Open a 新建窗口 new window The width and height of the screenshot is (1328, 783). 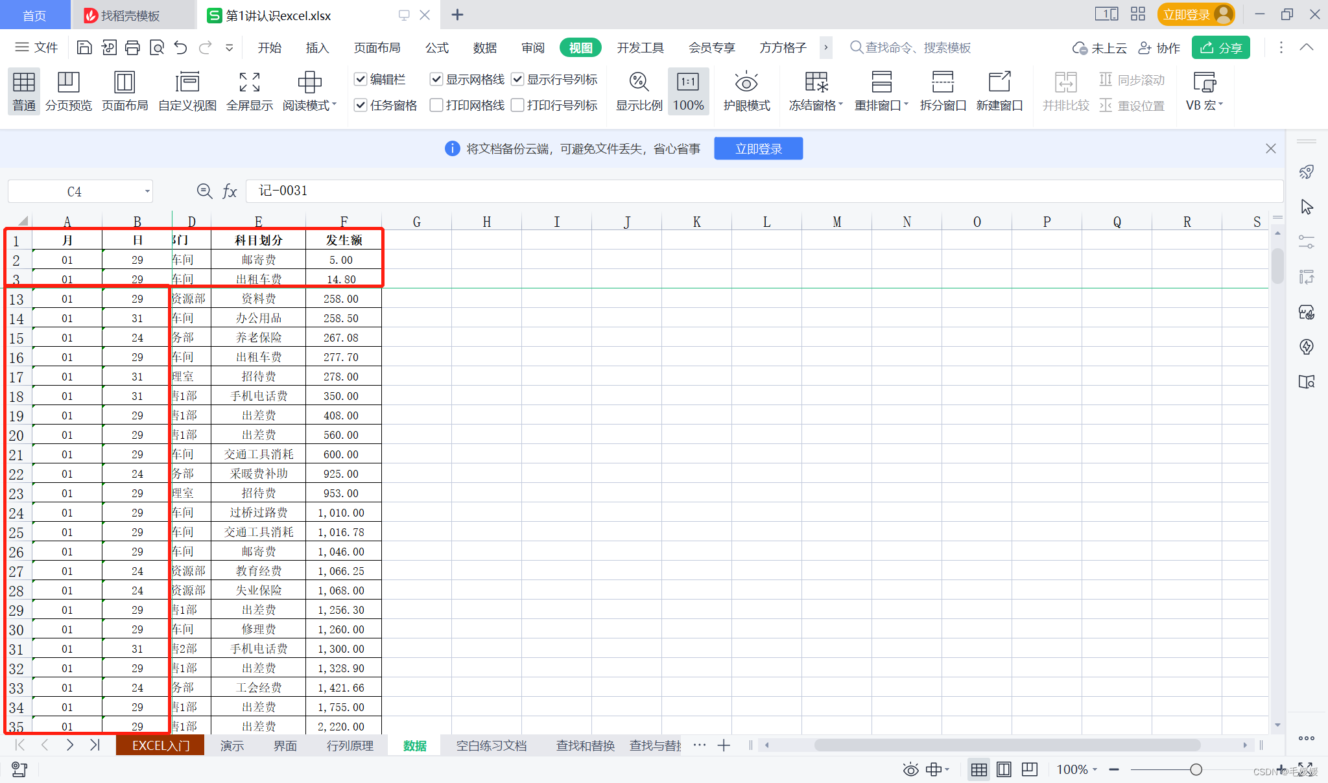pos(999,92)
